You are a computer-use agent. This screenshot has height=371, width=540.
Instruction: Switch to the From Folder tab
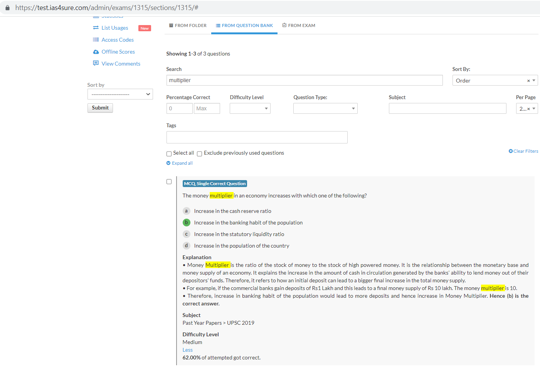[x=188, y=25]
